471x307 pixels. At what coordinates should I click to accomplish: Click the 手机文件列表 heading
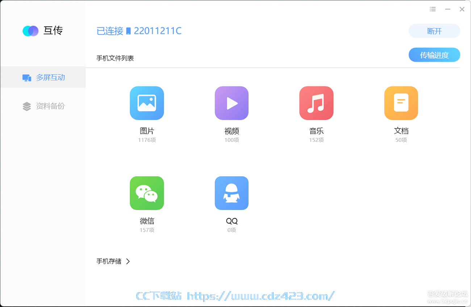tap(115, 58)
